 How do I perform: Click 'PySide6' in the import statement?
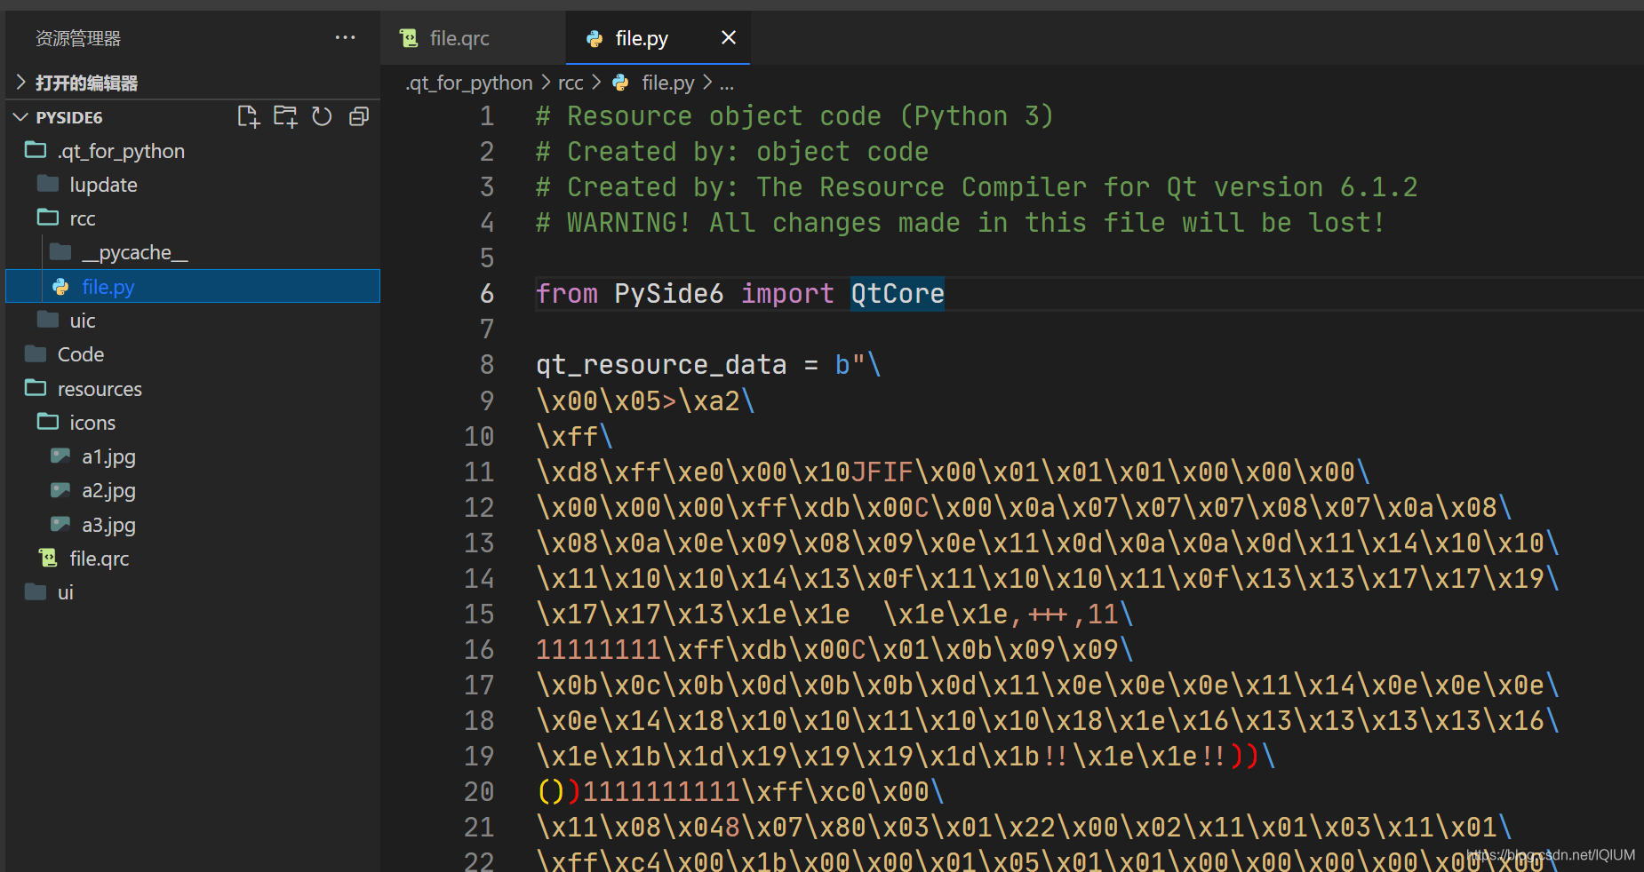coord(669,294)
